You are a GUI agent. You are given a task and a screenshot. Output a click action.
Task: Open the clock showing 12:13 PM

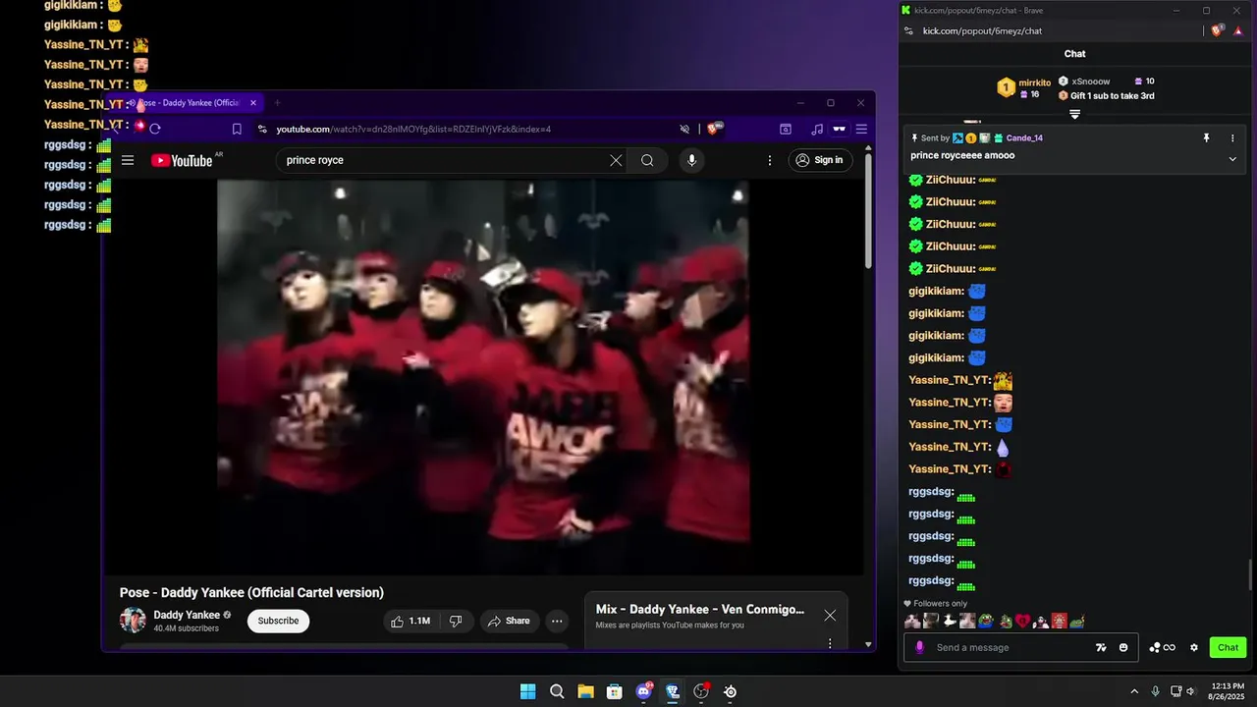click(1227, 691)
